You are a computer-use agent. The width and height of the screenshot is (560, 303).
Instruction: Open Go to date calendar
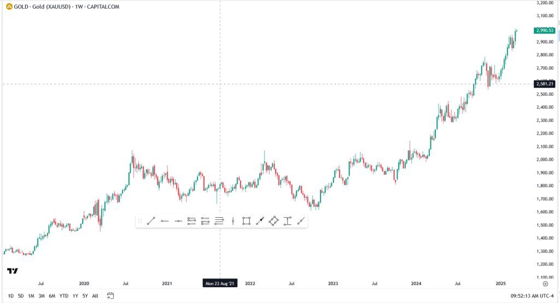point(110,296)
